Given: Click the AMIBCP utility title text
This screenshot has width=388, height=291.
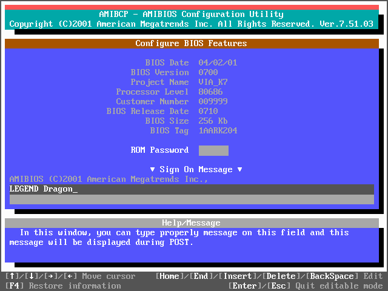Looking at the screenshot, I should pyautogui.click(x=192, y=15).
